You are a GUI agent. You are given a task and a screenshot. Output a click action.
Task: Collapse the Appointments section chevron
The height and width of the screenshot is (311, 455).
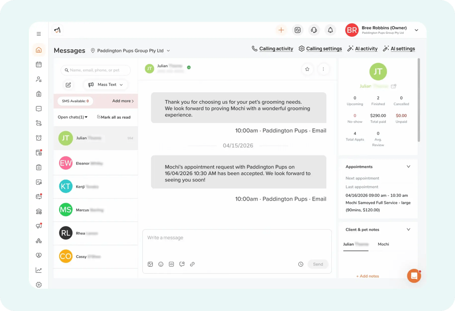(x=408, y=167)
